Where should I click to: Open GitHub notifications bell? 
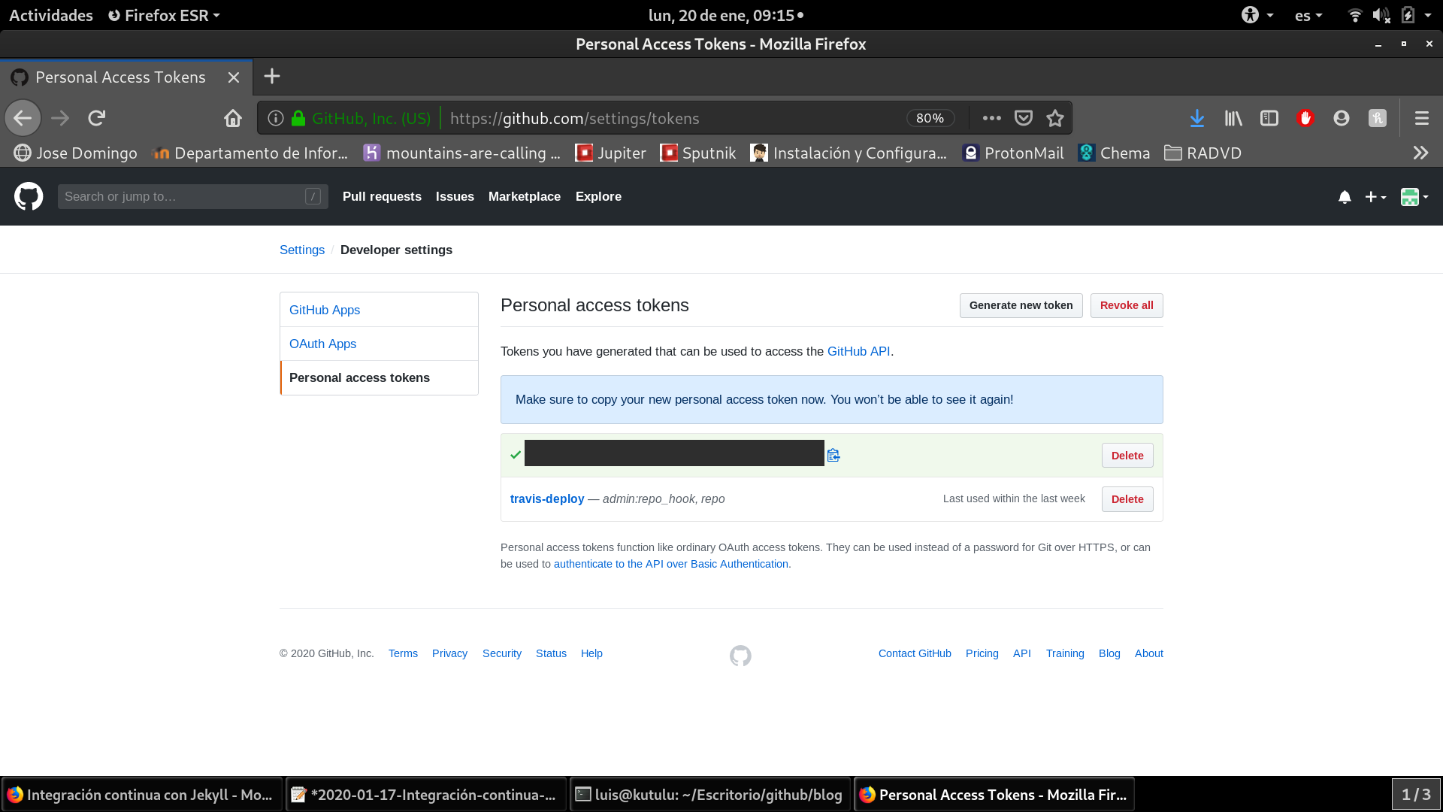[x=1345, y=197]
